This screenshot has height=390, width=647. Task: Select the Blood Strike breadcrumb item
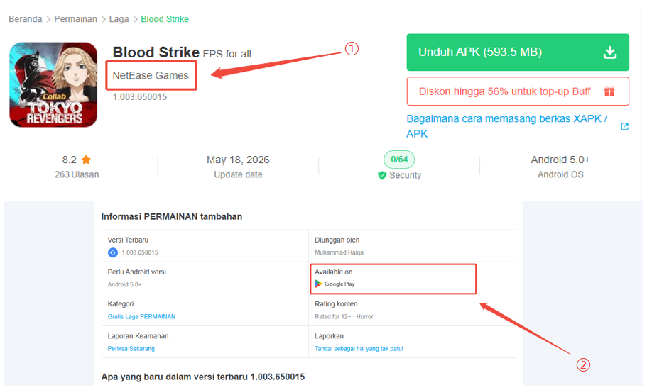pyautogui.click(x=165, y=19)
